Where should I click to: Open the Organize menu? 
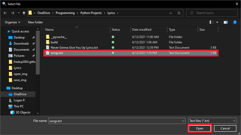pyautogui.click(x=12, y=22)
